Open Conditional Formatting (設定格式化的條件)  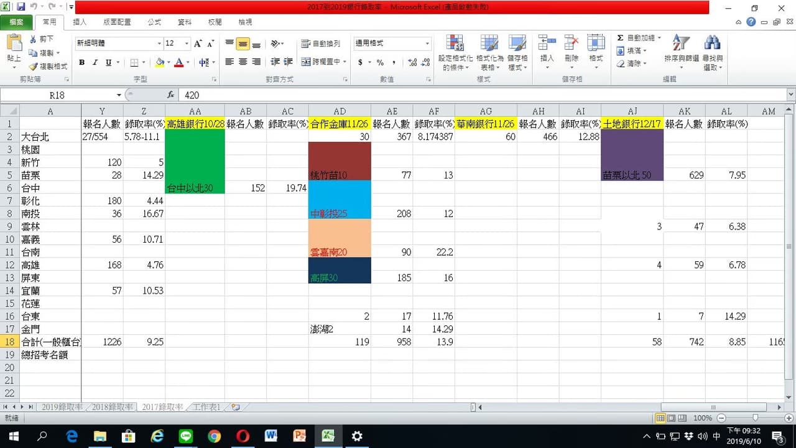tap(456, 53)
